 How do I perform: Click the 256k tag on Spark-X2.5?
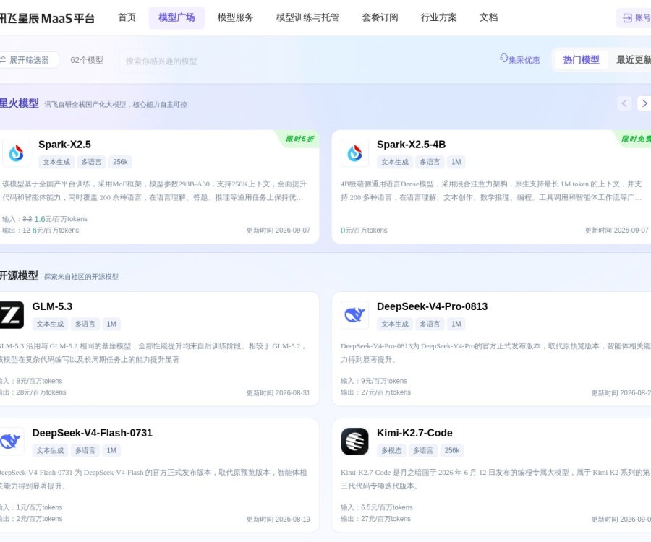click(120, 162)
